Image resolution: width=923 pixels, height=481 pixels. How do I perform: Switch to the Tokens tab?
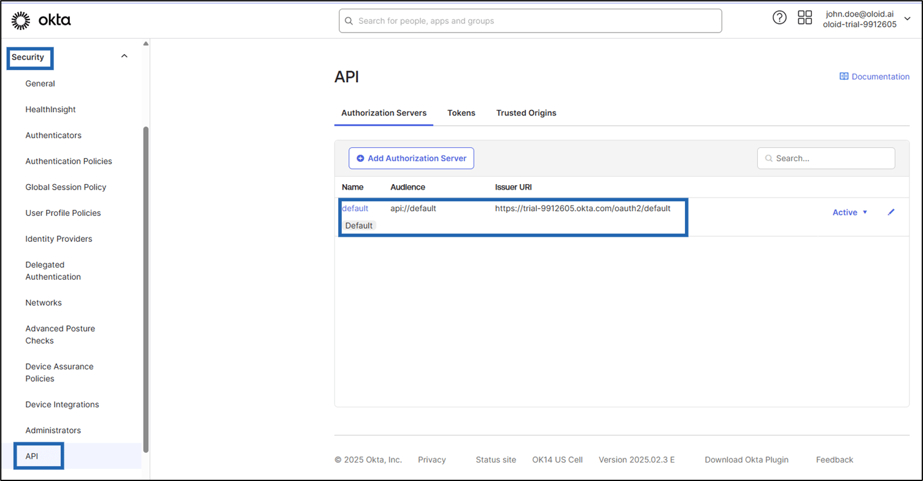(462, 114)
